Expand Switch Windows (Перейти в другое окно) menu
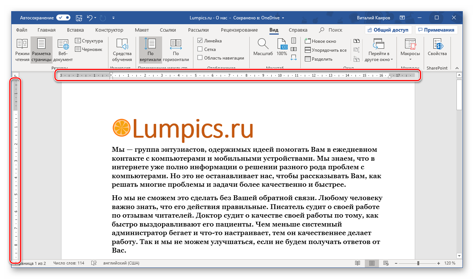Image resolution: width=474 pixels, height=279 pixels. coord(379,50)
